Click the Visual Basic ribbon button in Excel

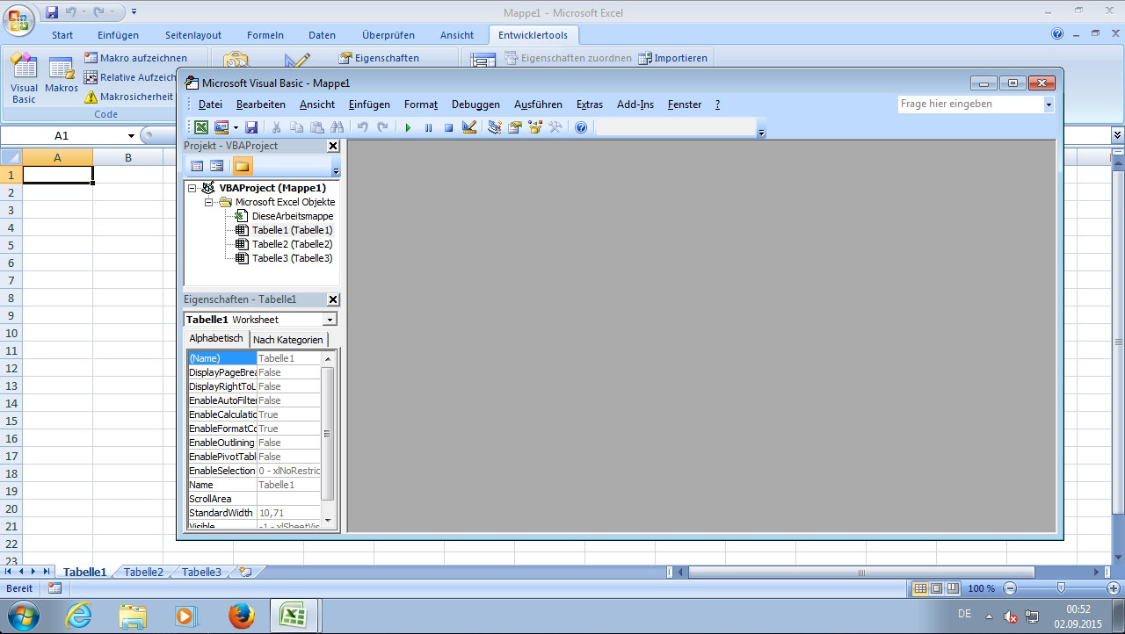pyautogui.click(x=24, y=79)
